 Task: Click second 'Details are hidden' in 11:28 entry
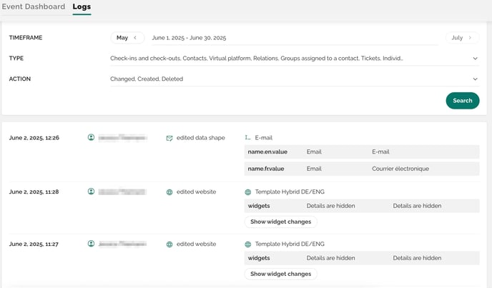pyautogui.click(x=417, y=206)
